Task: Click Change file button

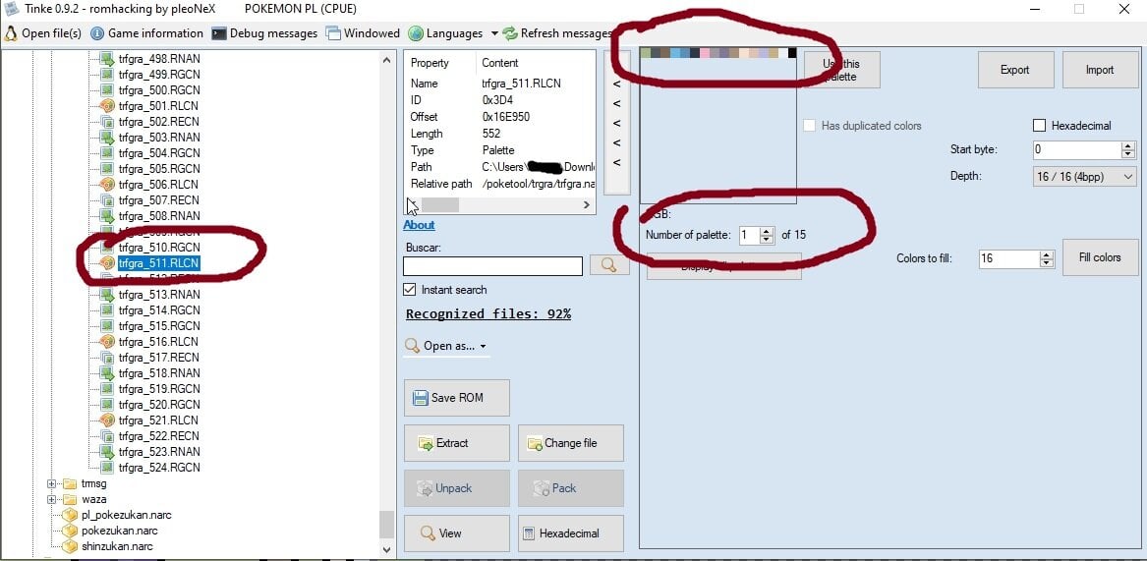Action: pyautogui.click(x=571, y=443)
